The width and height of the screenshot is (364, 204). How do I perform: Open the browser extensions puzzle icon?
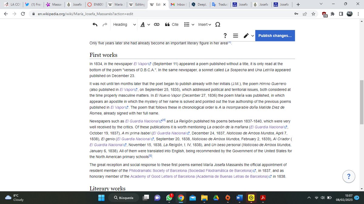[333, 14]
